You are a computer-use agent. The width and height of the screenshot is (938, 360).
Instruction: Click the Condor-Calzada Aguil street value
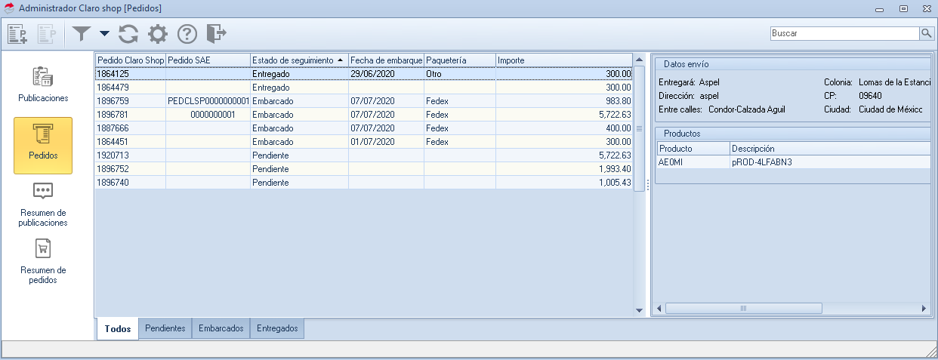tap(747, 109)
